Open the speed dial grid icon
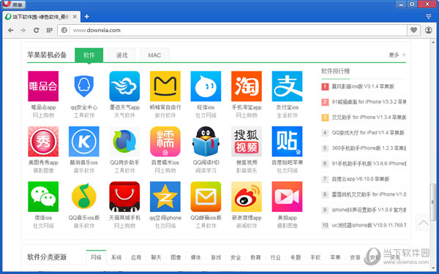Screen dimensions: 439x274 50,30
